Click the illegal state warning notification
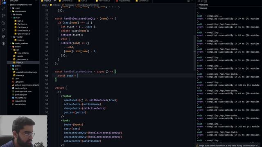 click(x=228, y=145)
